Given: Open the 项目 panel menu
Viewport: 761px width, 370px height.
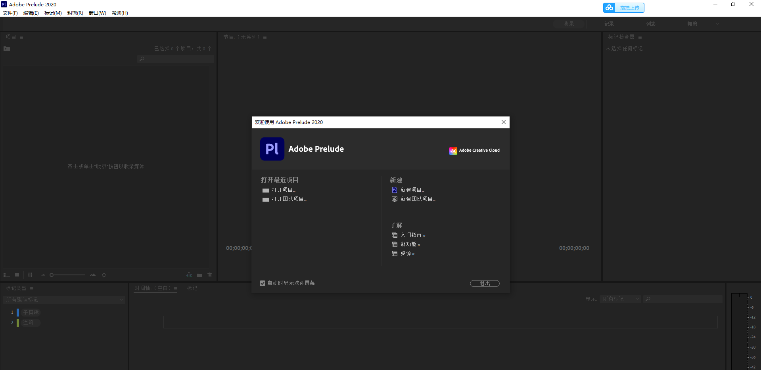Looking at the screenshot, I should (x=21, y=37).
